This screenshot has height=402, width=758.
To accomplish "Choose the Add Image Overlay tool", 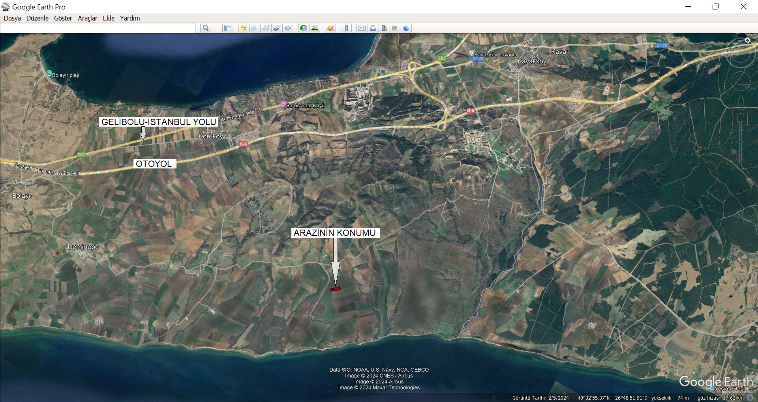I will click(277, 28).
